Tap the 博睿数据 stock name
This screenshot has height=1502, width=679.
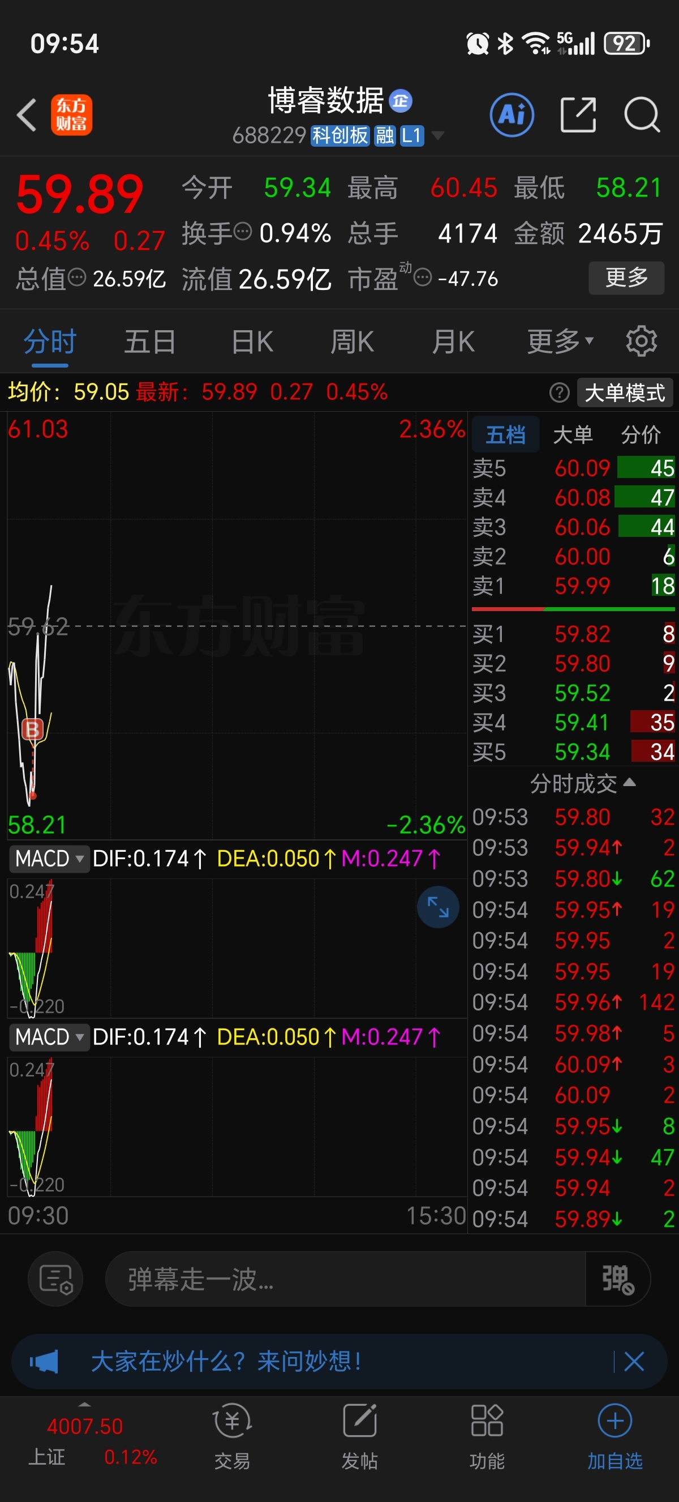coord(325,101)
